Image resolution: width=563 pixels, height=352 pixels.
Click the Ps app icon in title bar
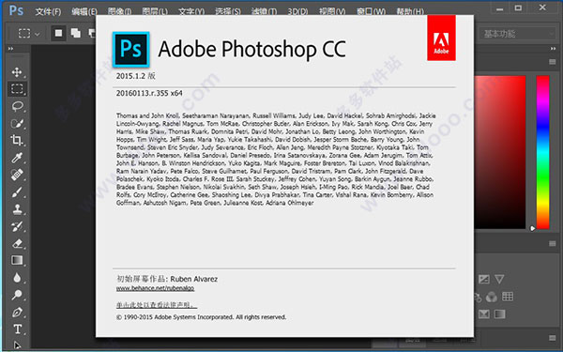pos(16,10)
